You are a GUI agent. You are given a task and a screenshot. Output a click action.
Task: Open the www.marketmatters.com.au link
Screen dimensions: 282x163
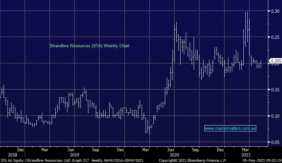[230, 128]
